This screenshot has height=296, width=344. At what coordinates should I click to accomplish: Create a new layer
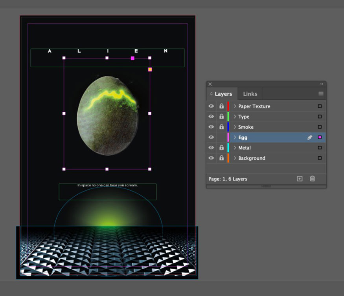300,179
